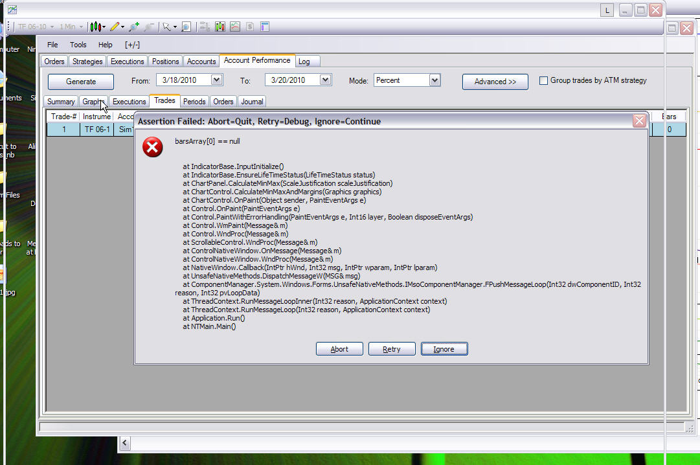The image size is (700, 465).
Task: Click the grayed chart trader icon
Action: [205, 27]
